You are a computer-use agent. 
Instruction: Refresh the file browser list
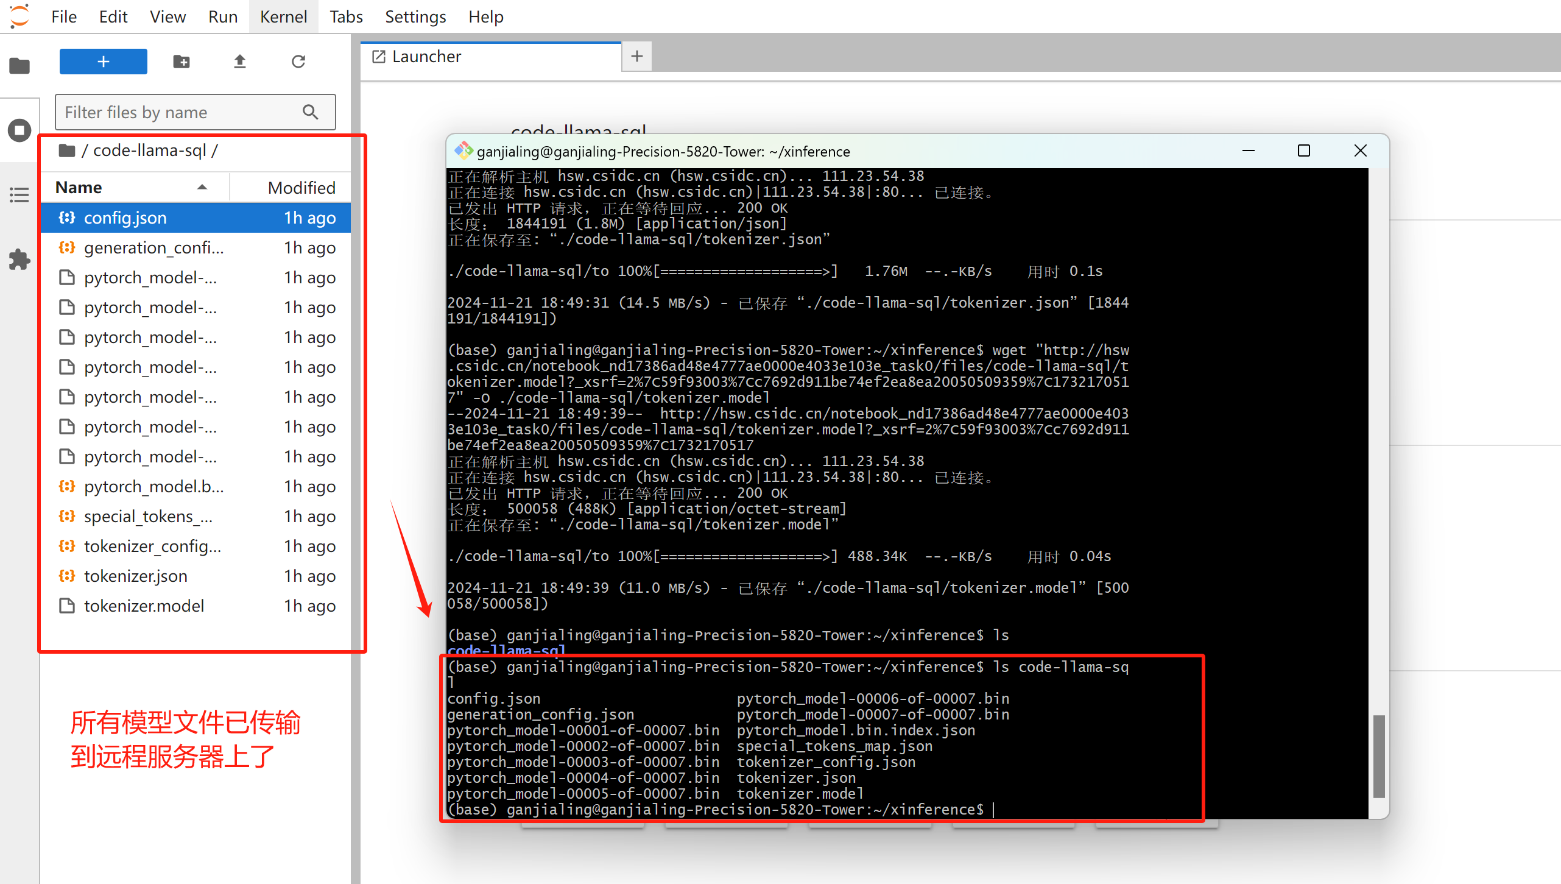pos(298,62)
